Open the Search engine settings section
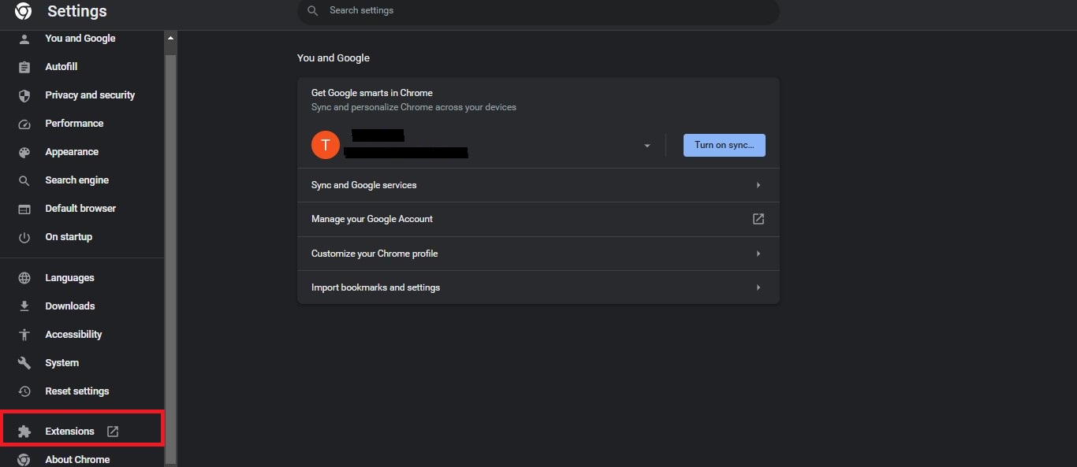Screen dimensions: 1077x467 tap(76, 180)
